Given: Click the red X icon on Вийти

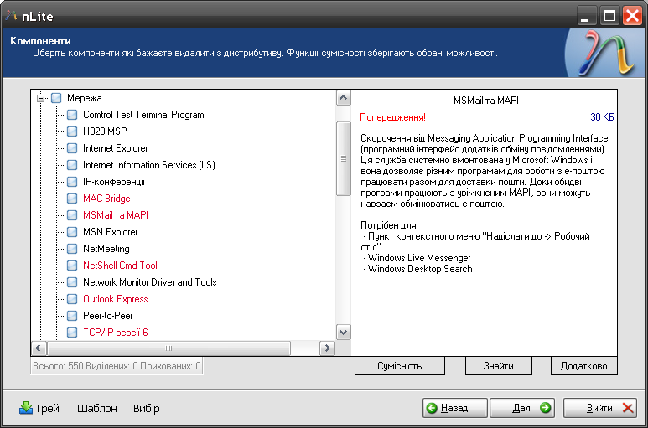Looking at the screenshot, I should (x=628, y=408).
